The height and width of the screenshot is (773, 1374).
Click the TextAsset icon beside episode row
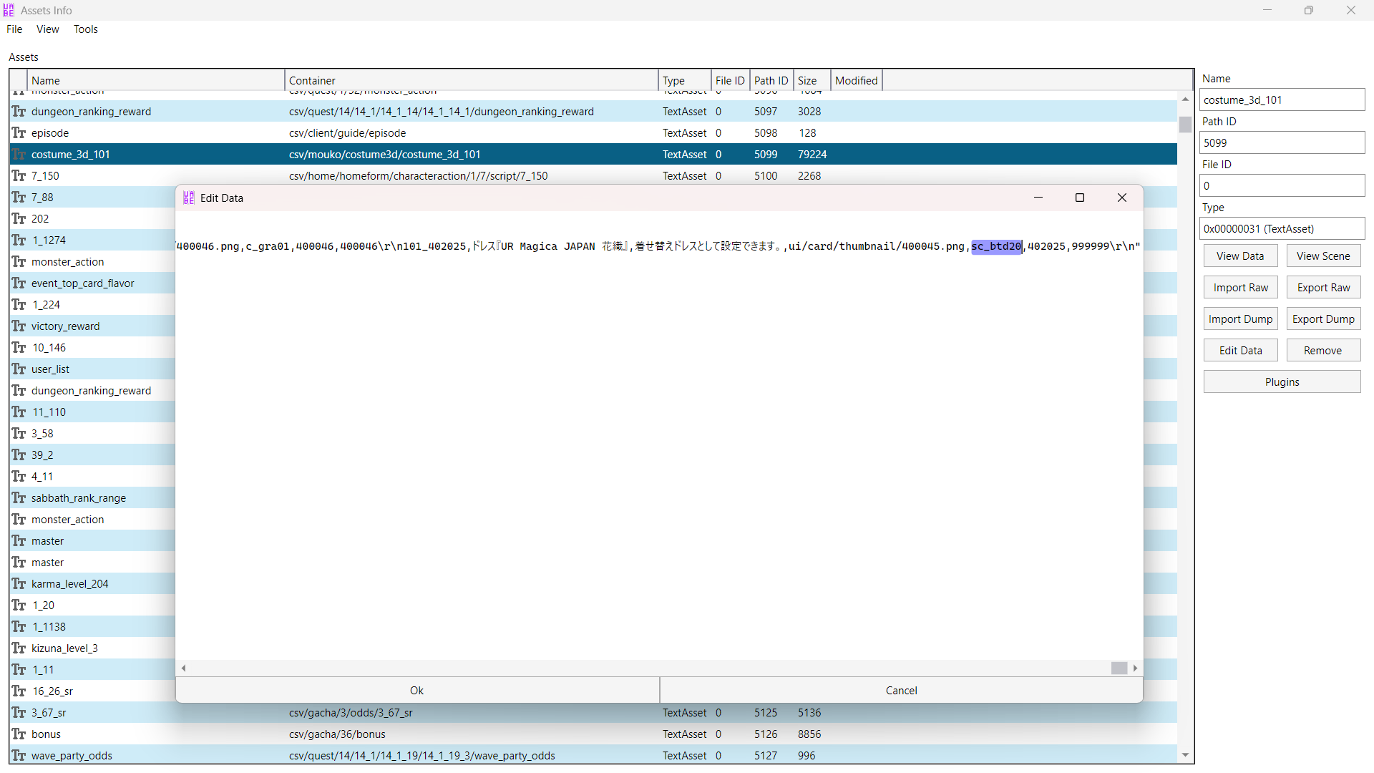click(x=19, y=133)
